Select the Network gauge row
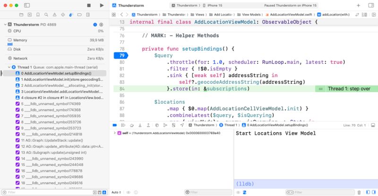 click(x=55, y=59)
